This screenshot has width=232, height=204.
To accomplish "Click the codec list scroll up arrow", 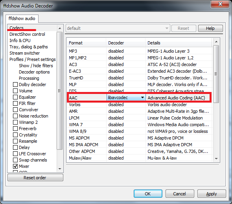I will tap(216, 42).
